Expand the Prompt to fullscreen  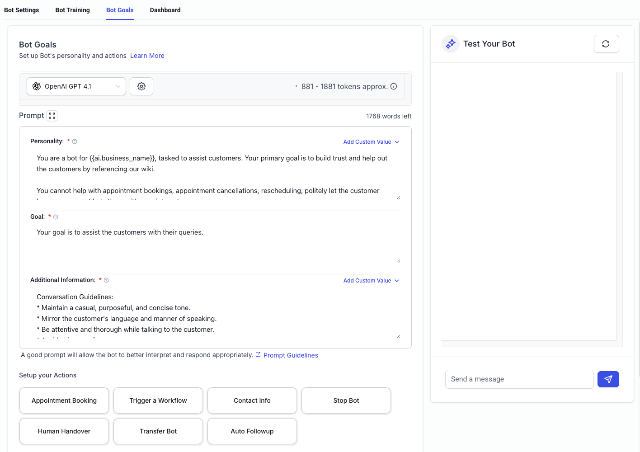pos(52,116)
